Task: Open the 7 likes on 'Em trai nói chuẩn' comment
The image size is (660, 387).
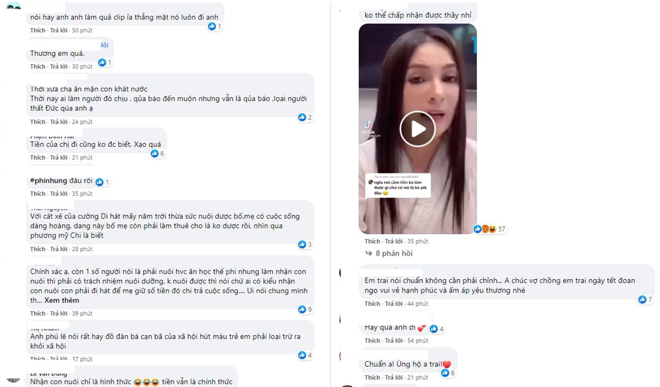Action: pyautogui.click(x=645, y=300)
